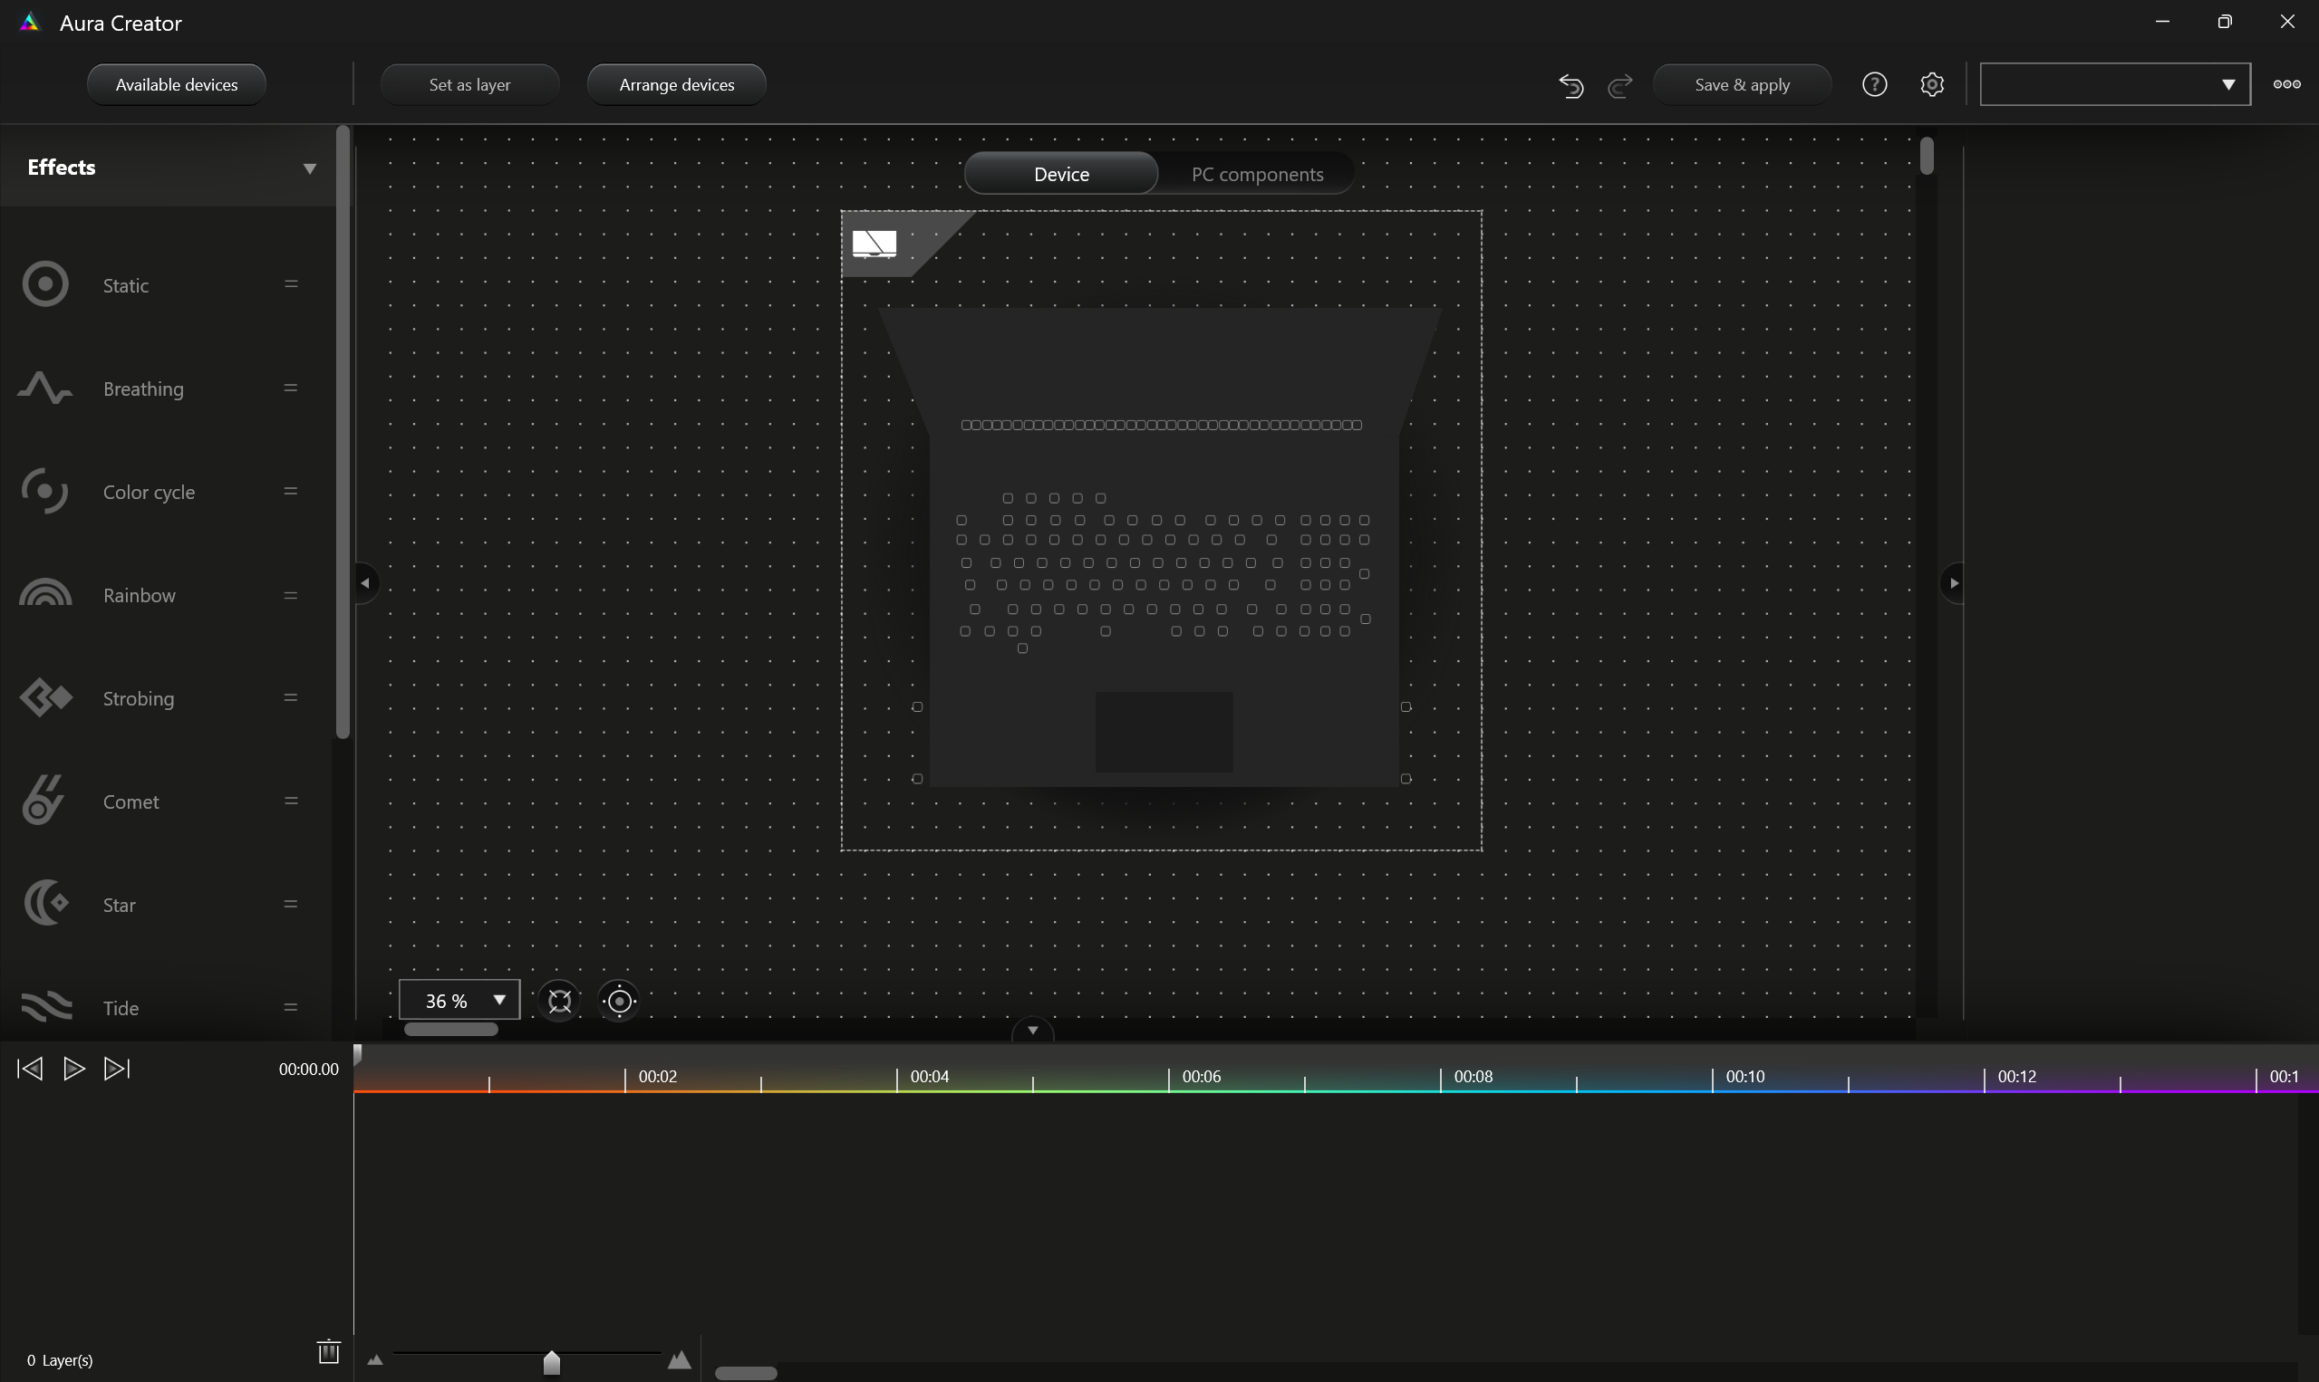Redo the last action

click(1620, 86)
